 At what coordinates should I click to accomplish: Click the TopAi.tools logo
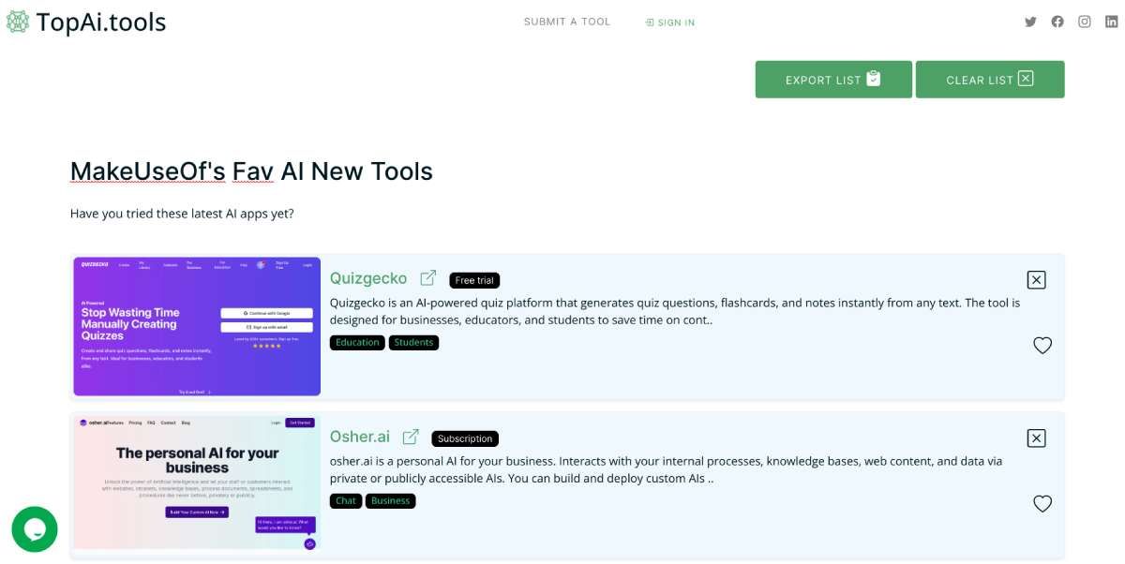[x=86, y=22]
